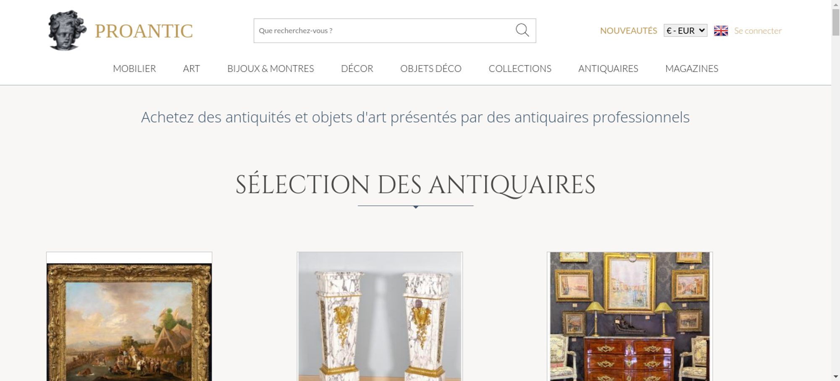The width and height of the screenshot is (840, 381).
Task: Open the ART menu
Action: pos(192,68)
